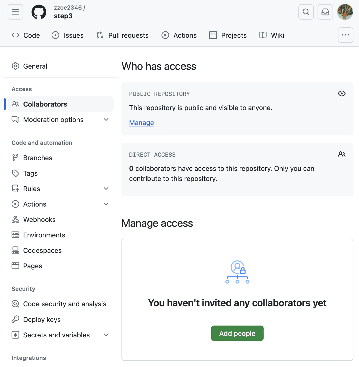Click the step3 repository name

63,16
